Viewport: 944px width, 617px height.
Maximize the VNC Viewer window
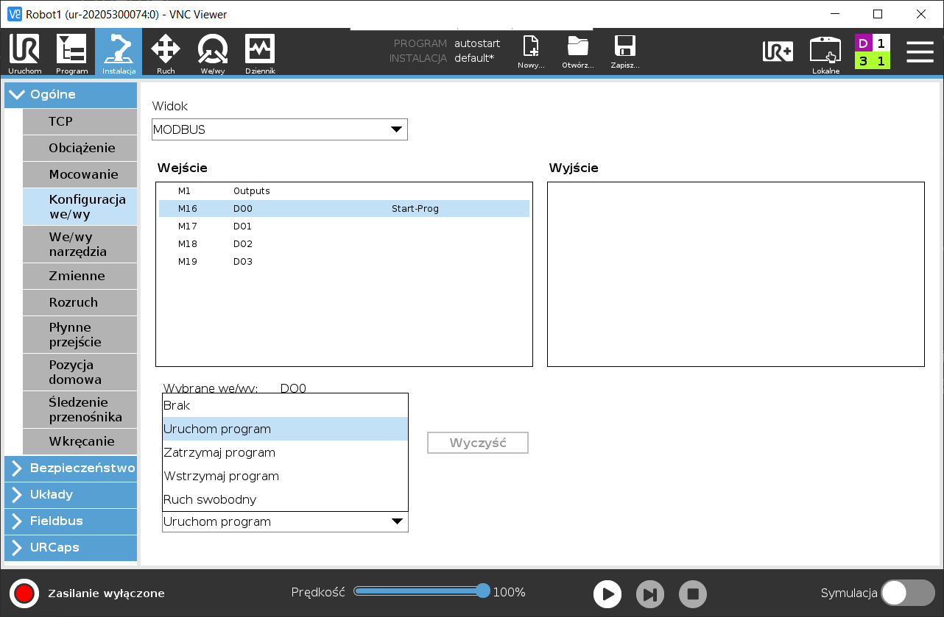(878, 14)
